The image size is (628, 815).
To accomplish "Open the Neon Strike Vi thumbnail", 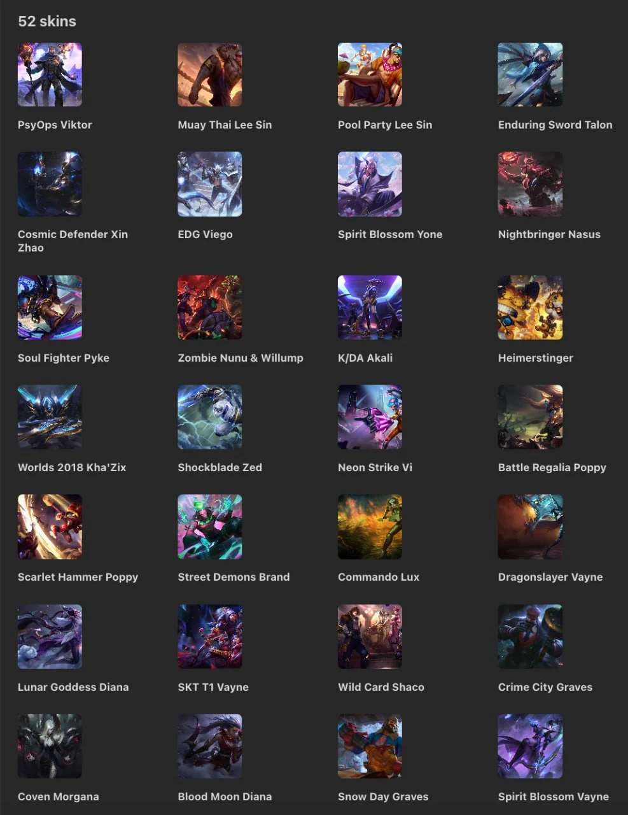I will pos(370,417).
